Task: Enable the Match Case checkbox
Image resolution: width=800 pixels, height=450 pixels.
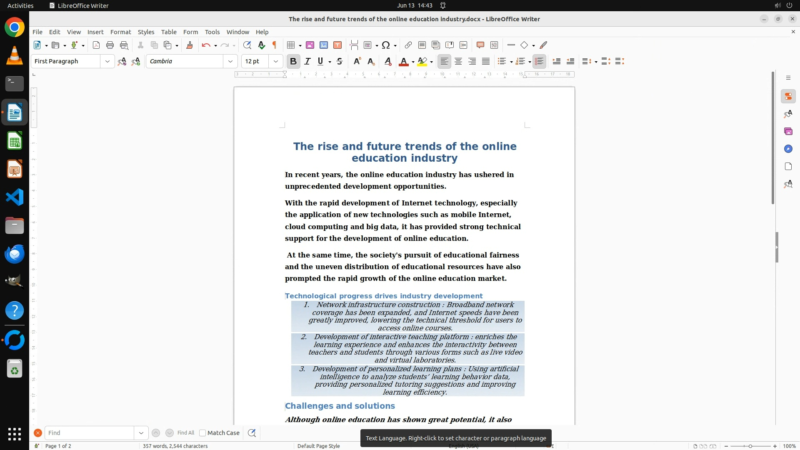Action: [202, 433]
